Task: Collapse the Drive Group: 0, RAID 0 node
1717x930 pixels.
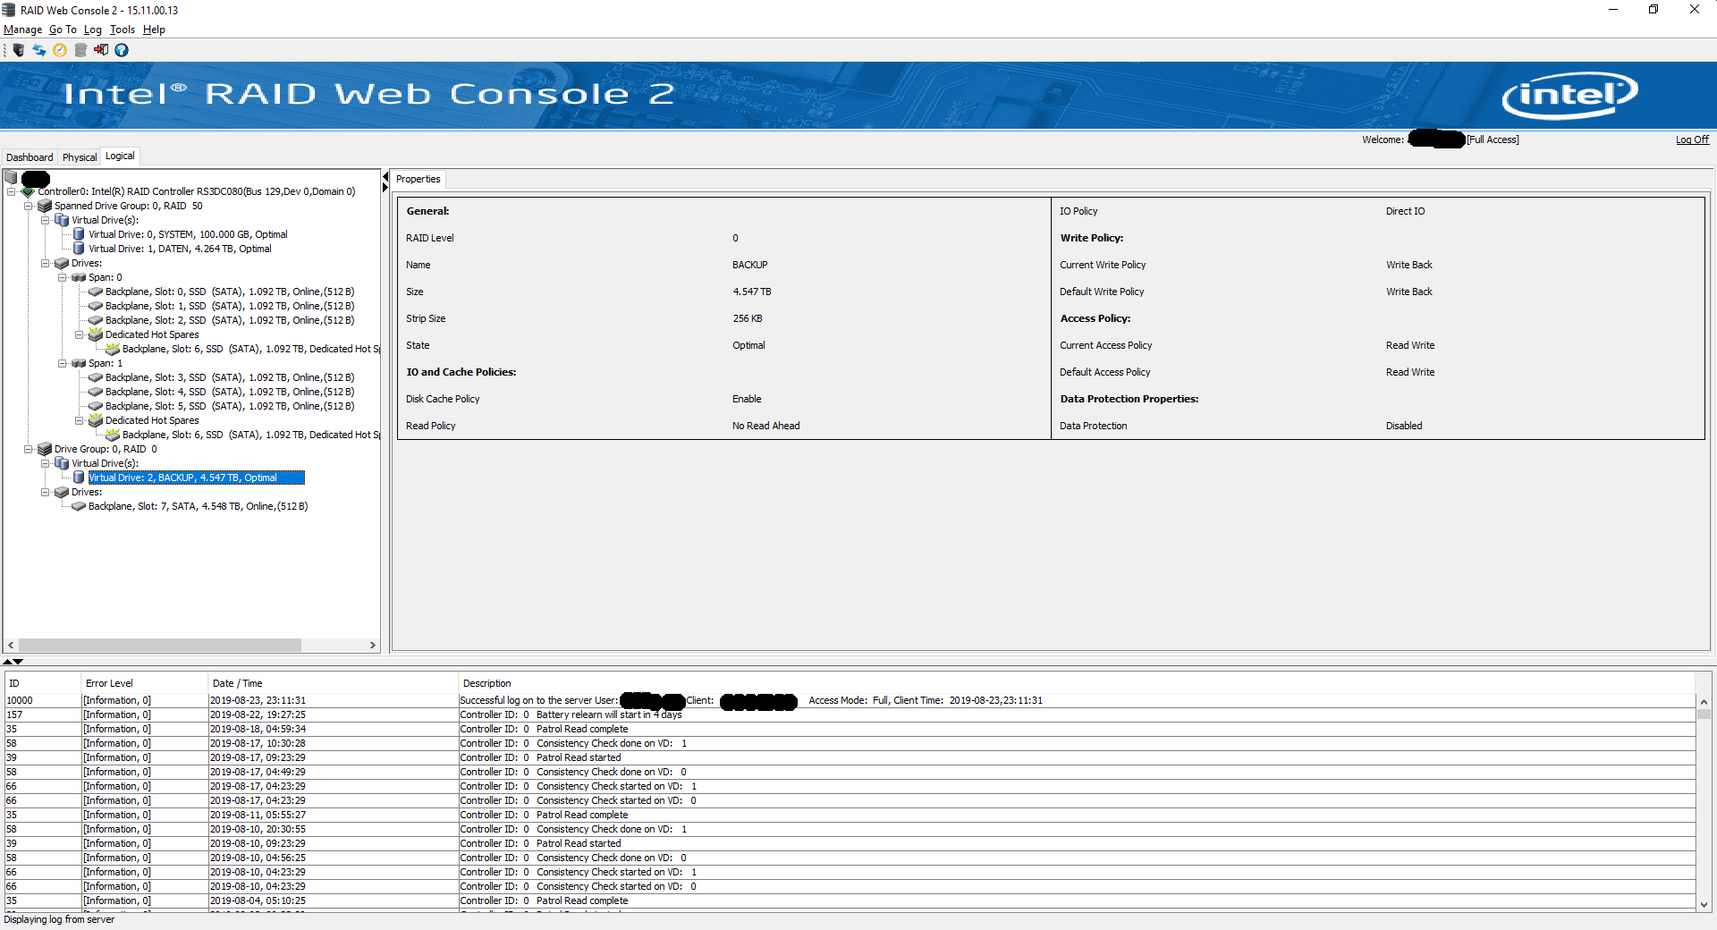Action: point(28,449)
